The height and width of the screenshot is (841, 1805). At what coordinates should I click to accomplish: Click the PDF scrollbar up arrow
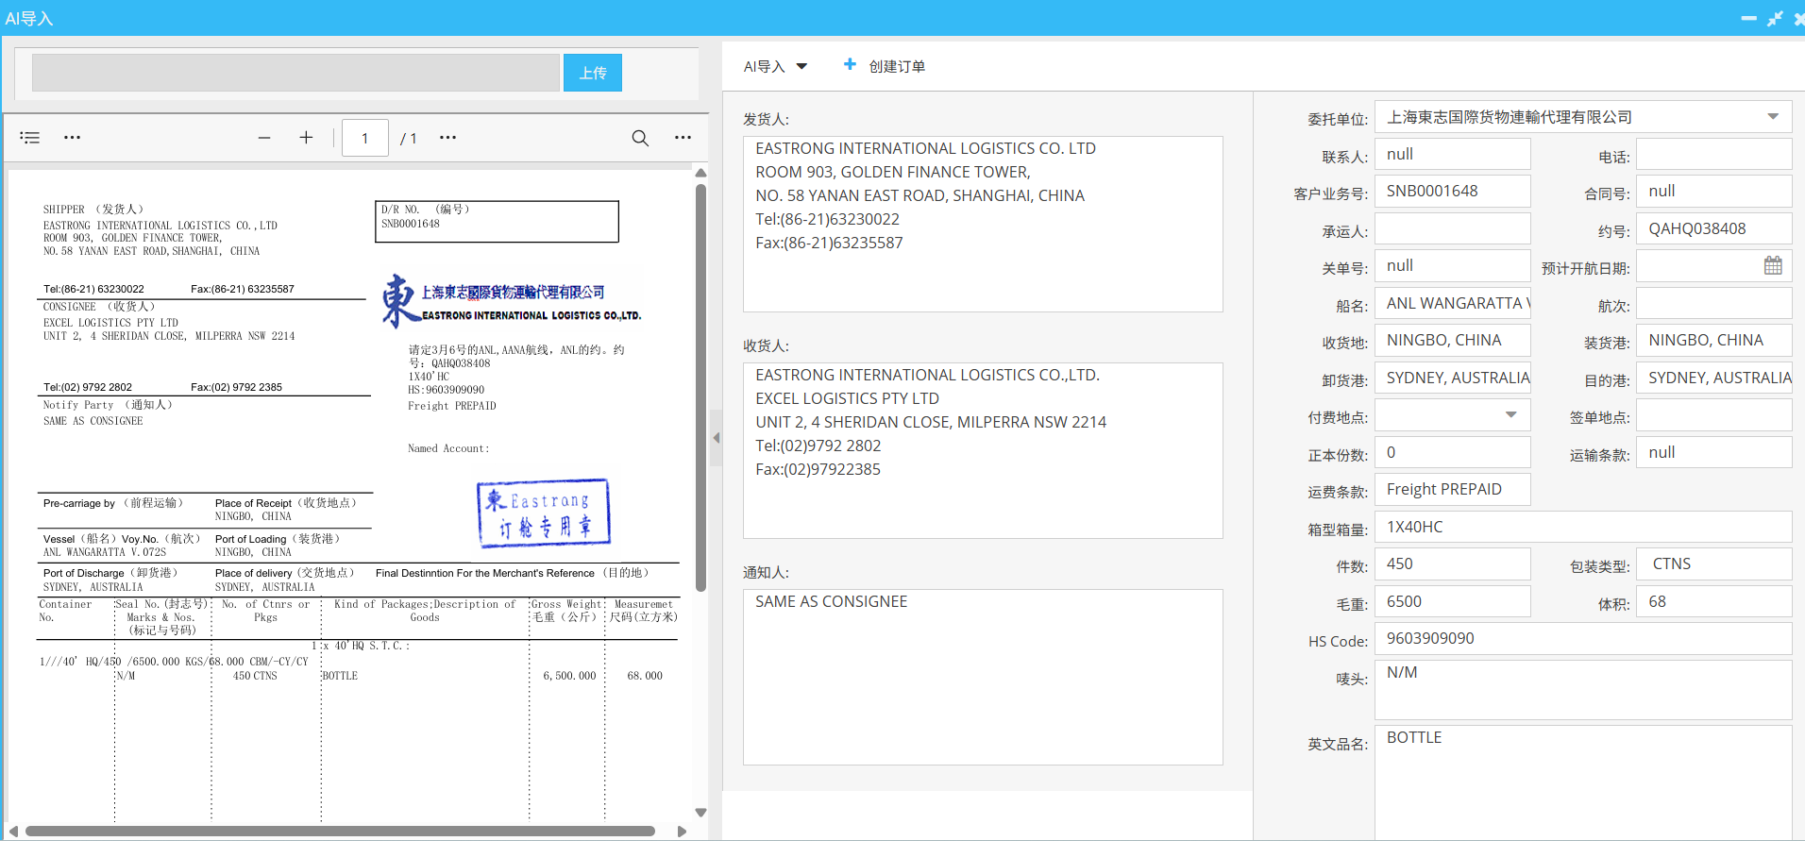pos(700,173)
